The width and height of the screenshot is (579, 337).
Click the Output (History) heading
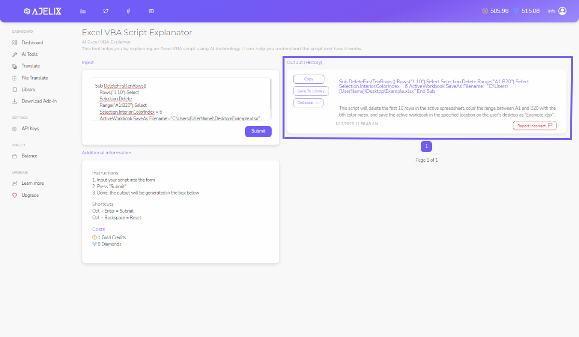tap(304, 63)
